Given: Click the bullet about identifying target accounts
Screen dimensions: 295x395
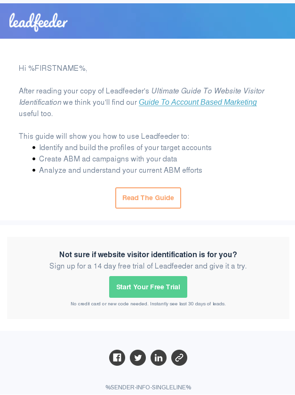Looking at the screenshot, I should click(126, 147).
